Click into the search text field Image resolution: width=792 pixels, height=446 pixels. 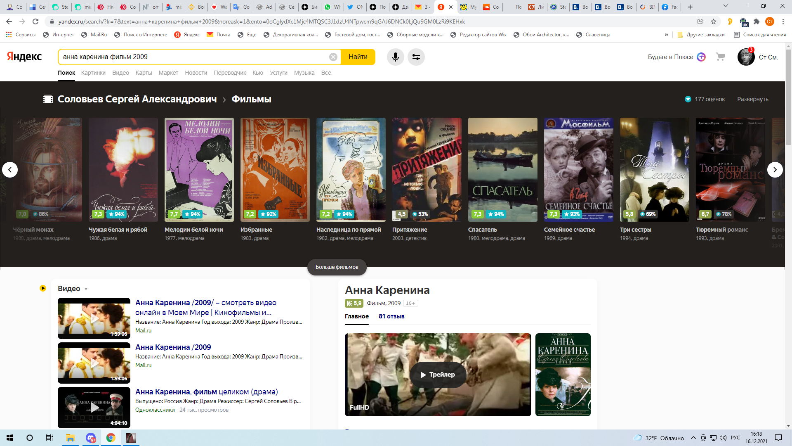click(194, 57)
